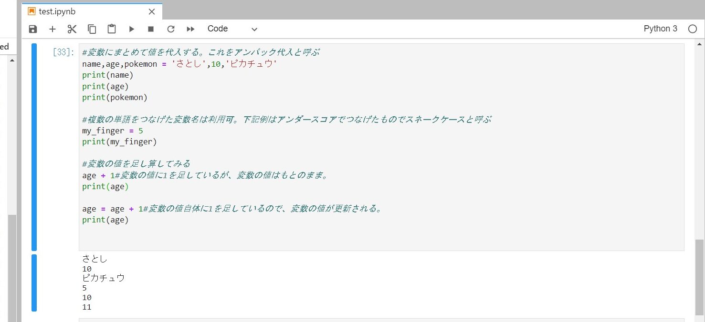Click the line print(pokemon)
705x322 pixels.
click(115, 97)
